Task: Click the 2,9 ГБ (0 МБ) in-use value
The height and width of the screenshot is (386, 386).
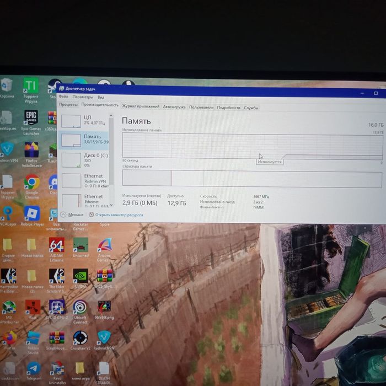Action: pos(140,203)
